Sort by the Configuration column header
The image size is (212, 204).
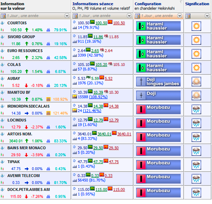point(154,6)
